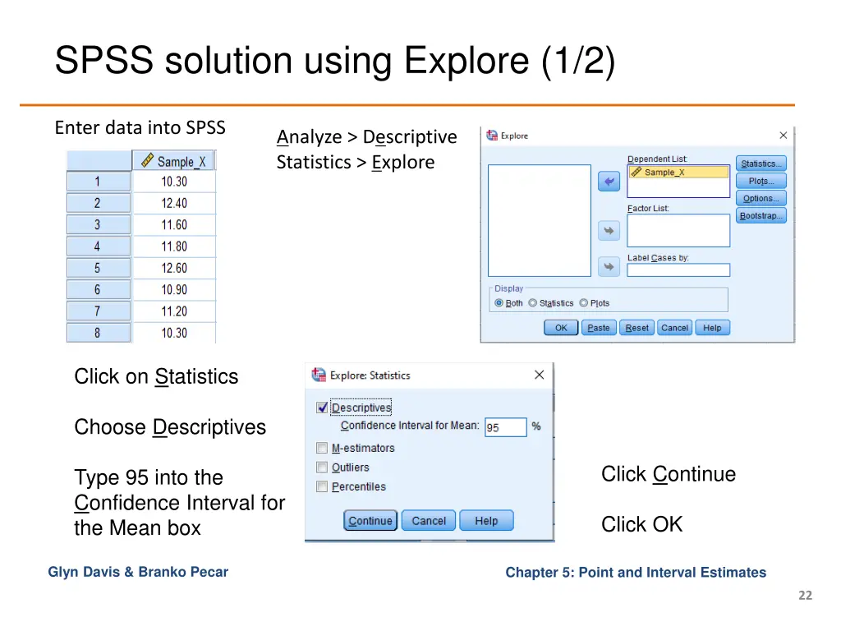Select row header 4 in data table
Viewport: 841px width, 631px height.
click(x=99, y=246)
